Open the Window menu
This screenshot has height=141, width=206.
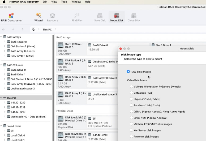76,2
